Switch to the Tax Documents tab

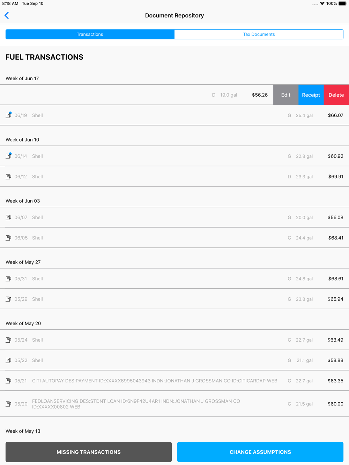tap(259, 34)
